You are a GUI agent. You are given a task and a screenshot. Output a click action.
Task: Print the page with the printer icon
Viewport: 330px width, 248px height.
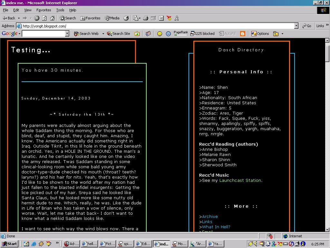tap(146, 18)
